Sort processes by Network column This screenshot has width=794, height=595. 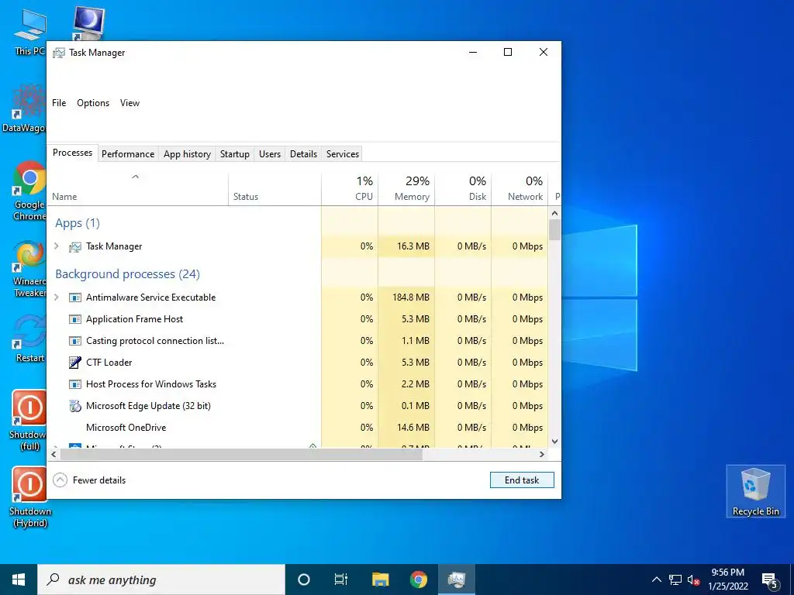click(x=520, y=190)
